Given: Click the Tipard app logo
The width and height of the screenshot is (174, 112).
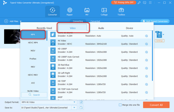Looking at the screenshot, I should (x=5, y=3).
